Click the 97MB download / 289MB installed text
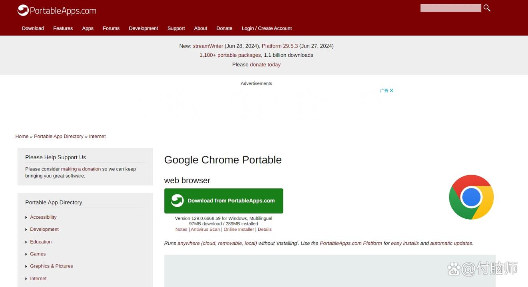The height and width of the screenshot is (287, 528). click(x=223, y=224)
